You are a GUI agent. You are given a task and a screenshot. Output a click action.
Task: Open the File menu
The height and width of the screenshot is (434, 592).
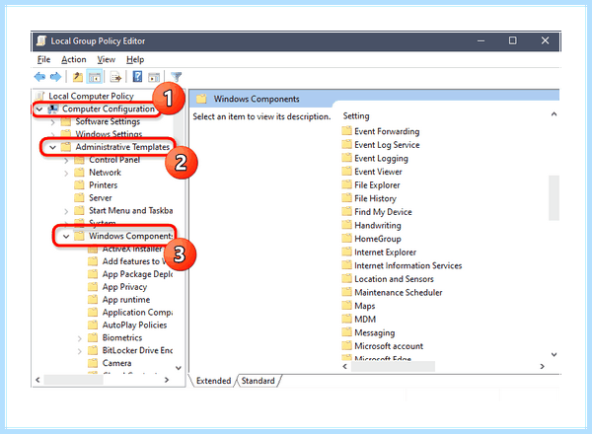coord(43,59)
